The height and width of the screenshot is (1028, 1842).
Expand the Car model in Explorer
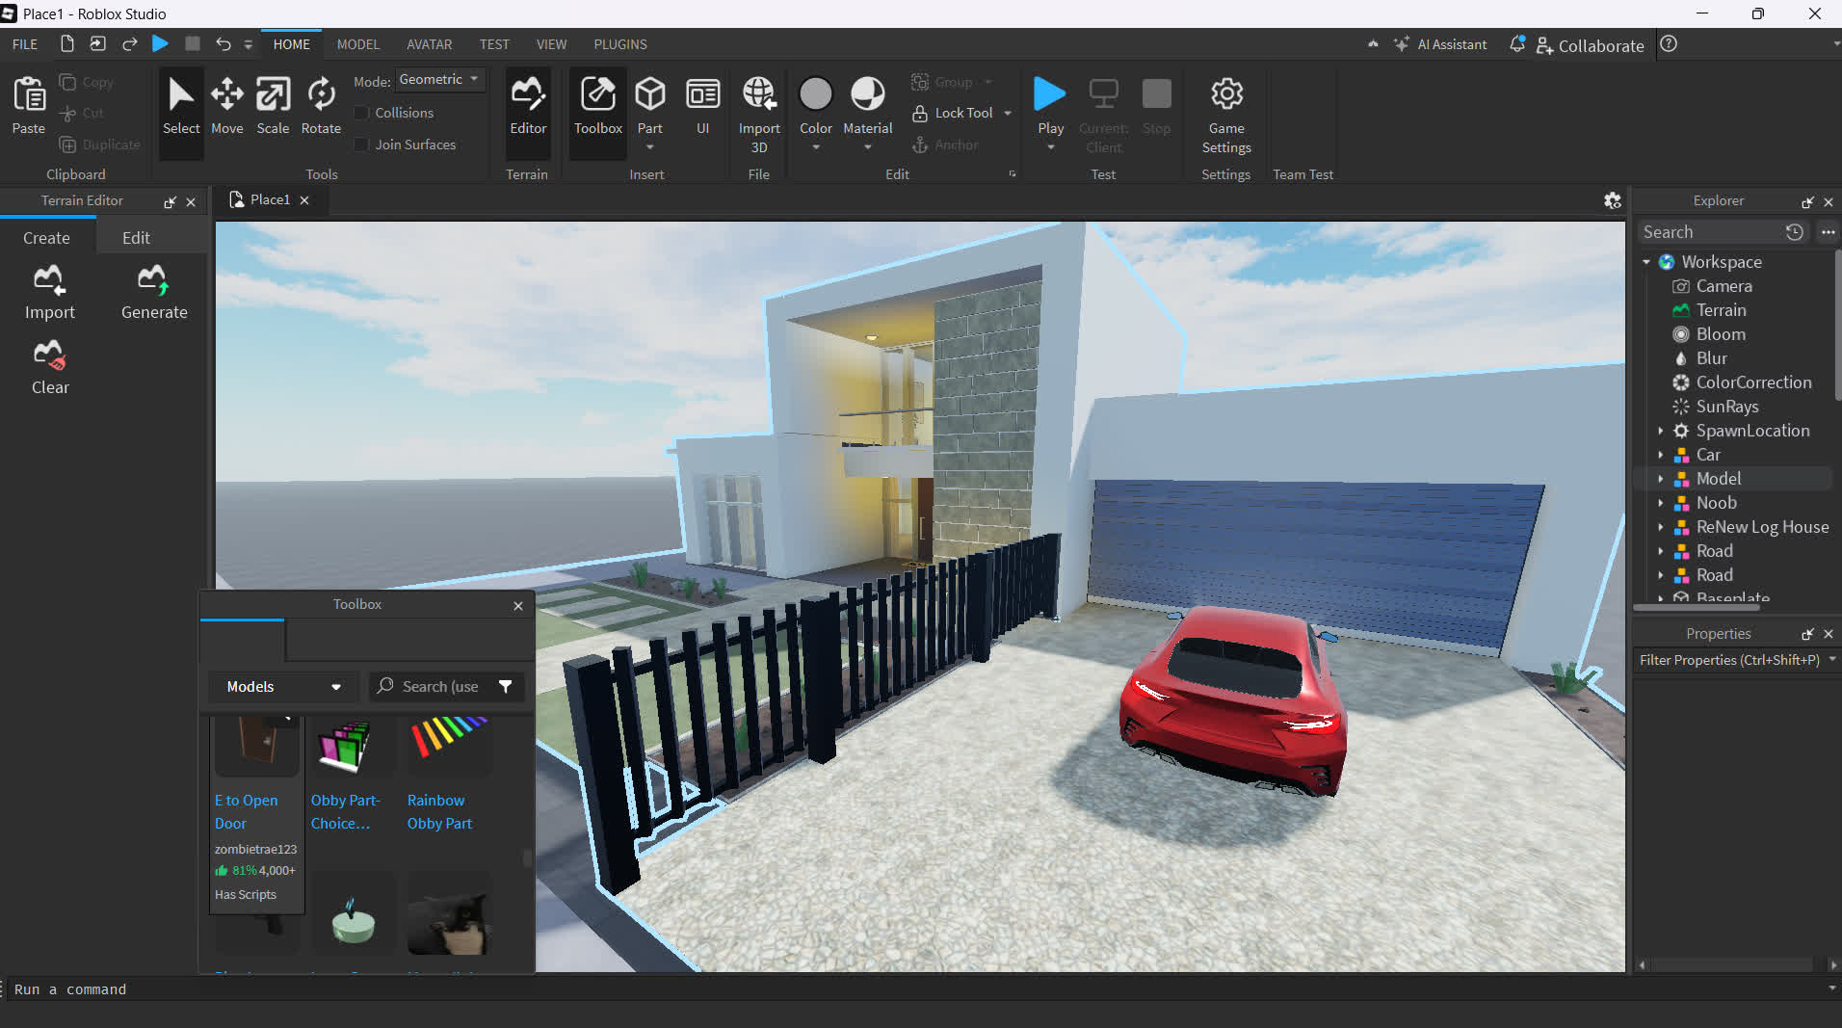1660,455
